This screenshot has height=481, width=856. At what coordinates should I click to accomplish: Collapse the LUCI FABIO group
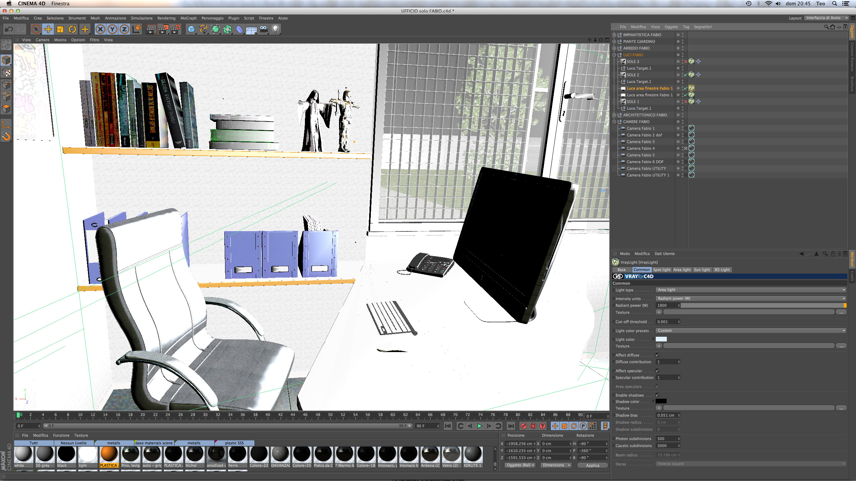click(x=614, y=55)
